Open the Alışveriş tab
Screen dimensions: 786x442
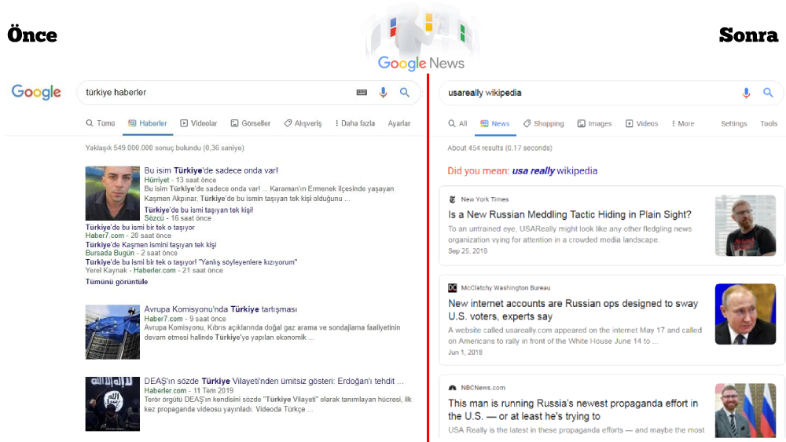click(x=303, y=123)
